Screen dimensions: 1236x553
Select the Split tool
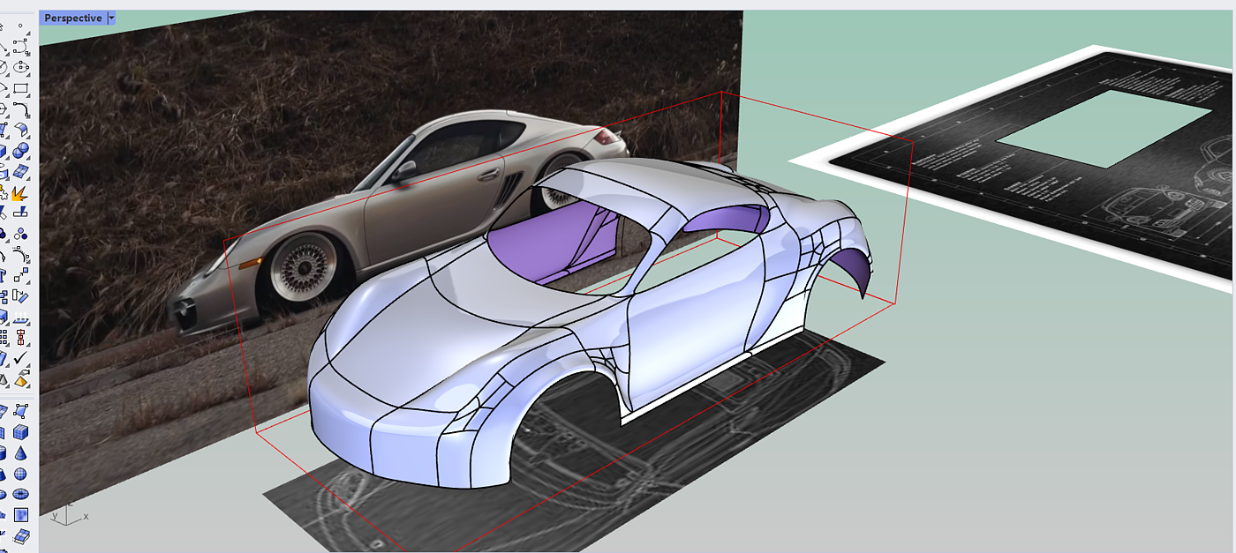click(x=20, y=213)
